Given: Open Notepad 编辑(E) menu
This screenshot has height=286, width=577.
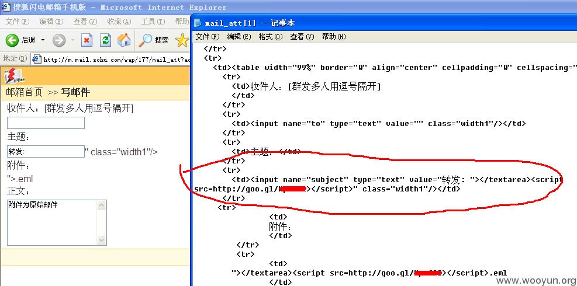Looking at the screenshot, I should (239, 37).
